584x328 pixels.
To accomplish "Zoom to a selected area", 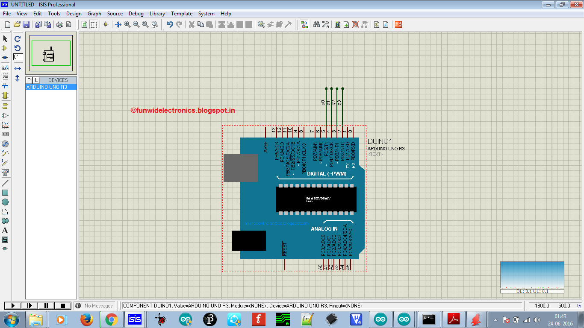I will click(154, 25).
